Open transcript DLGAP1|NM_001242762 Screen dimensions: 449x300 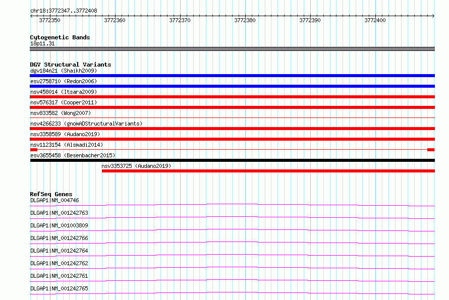59,263
